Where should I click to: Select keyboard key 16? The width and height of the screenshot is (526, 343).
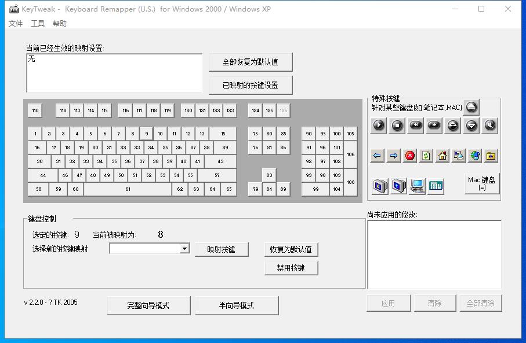[x=37, y=147]
